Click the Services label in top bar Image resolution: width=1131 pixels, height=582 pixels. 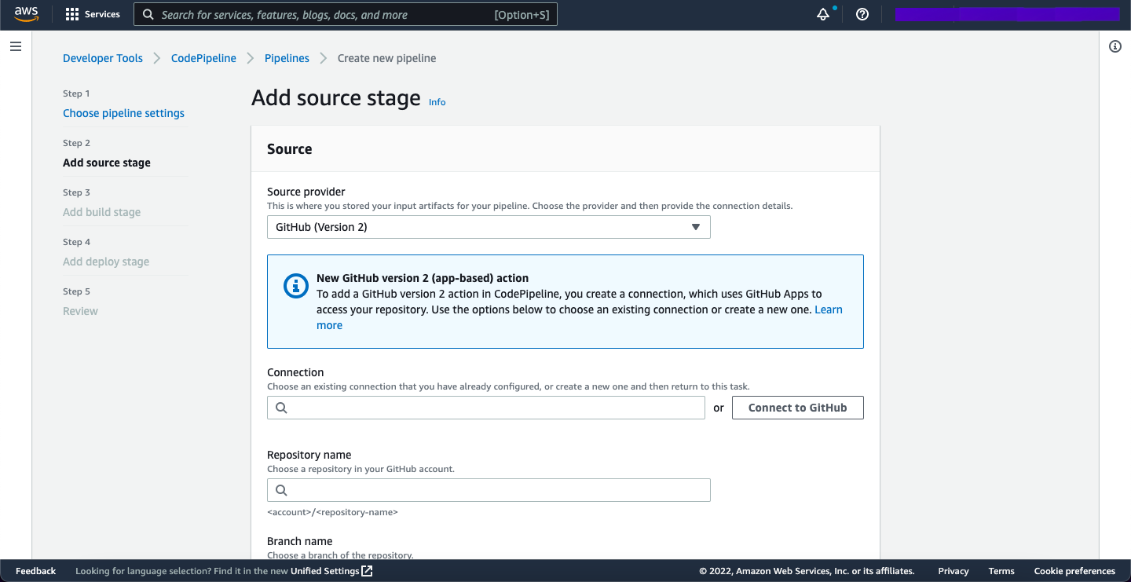[102, 14]
